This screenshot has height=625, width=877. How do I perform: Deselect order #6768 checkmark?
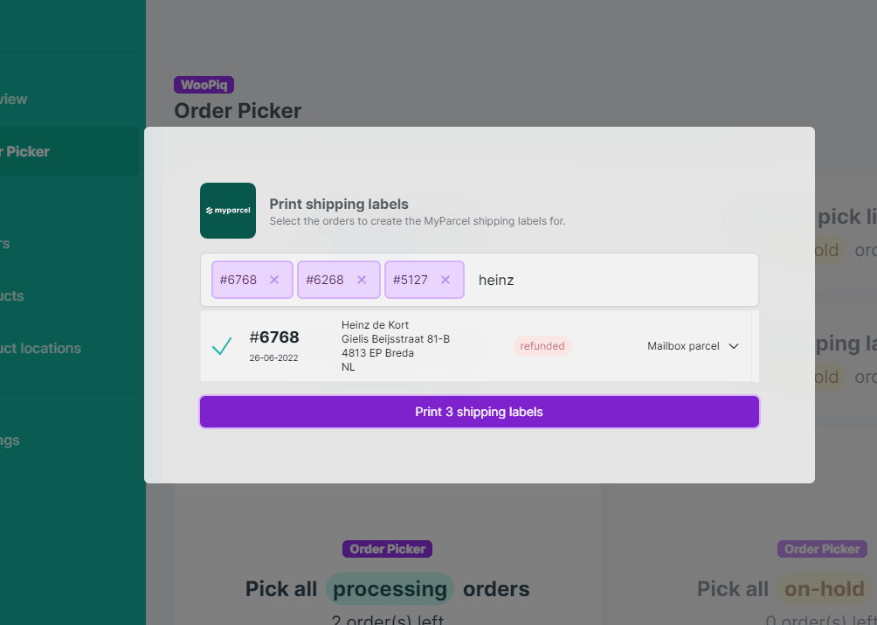point(222,346)
